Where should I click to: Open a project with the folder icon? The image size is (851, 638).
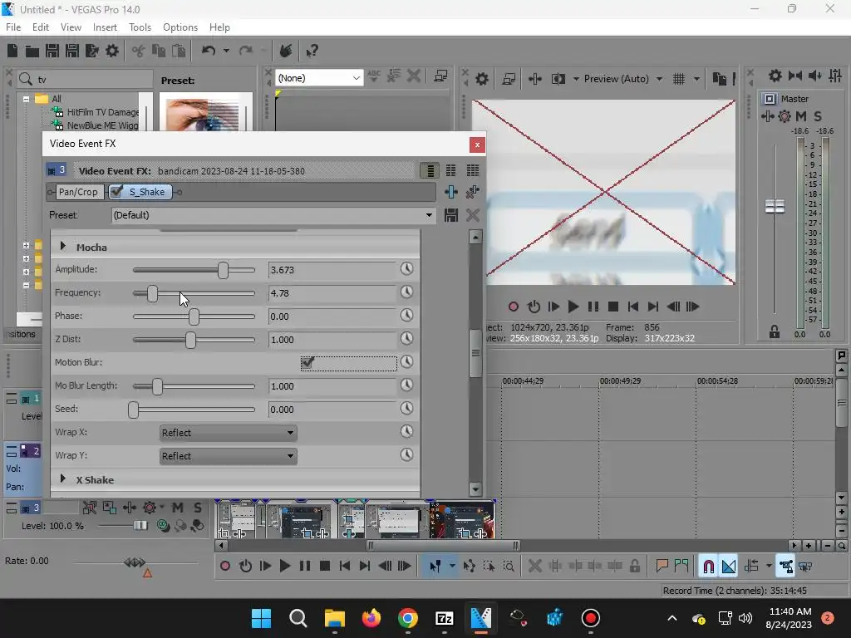click(x=32, y=51)
